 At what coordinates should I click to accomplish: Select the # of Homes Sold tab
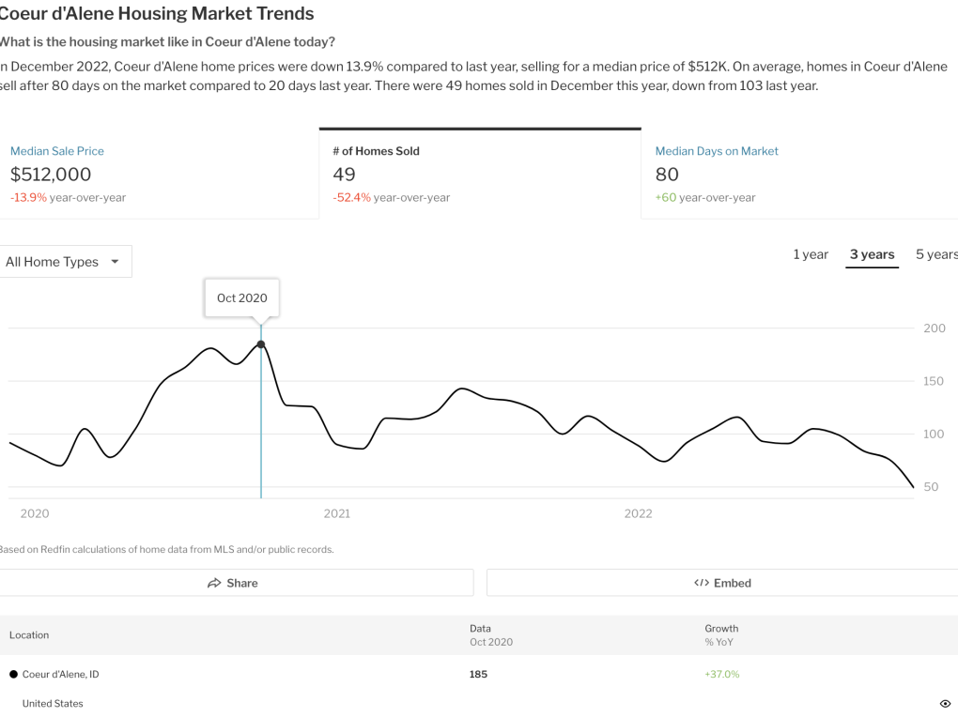(376, 151)
